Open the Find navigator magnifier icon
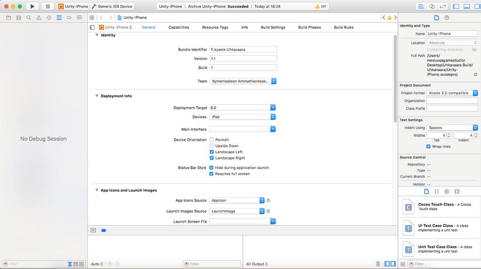This screenshot has height=269, width=481. pyautogui.click(x=29, y=18)
